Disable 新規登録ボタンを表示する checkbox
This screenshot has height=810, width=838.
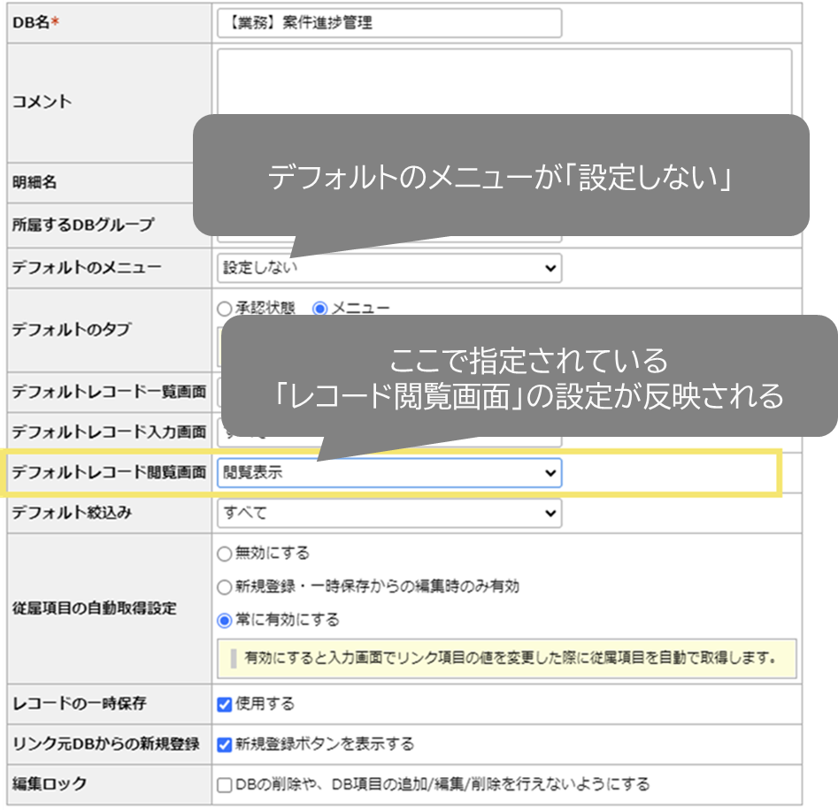point(224,744)
